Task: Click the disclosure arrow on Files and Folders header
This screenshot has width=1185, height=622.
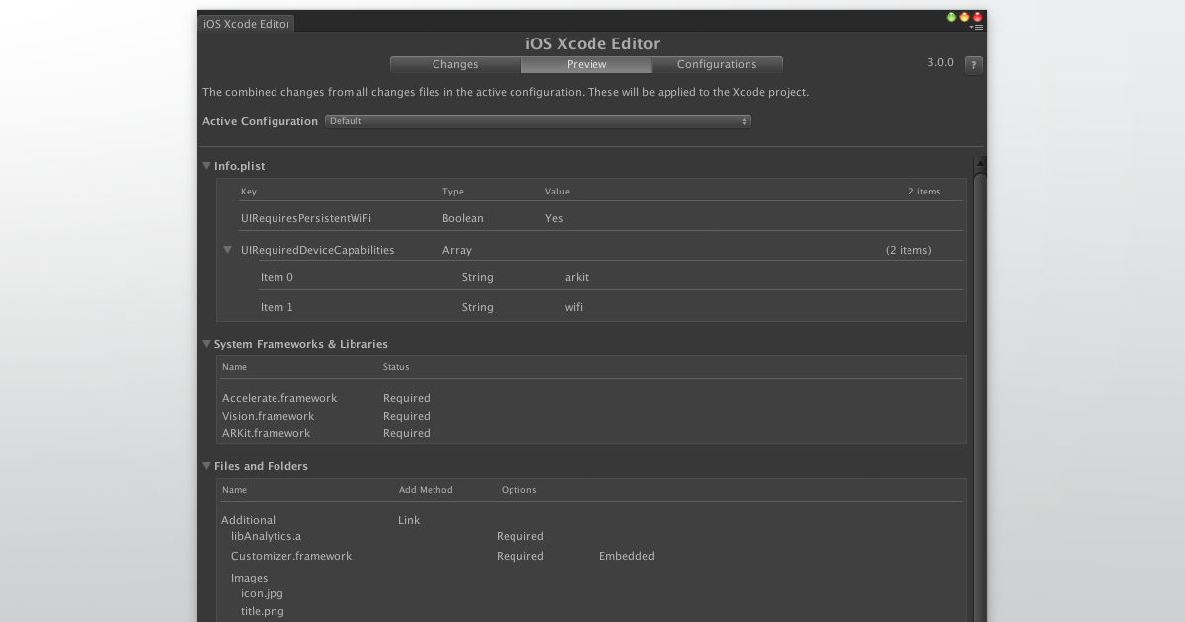Action: coord(206,465)
